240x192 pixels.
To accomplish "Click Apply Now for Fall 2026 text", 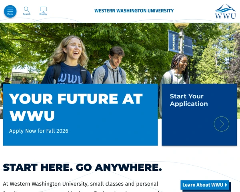I will pos(38,131).
